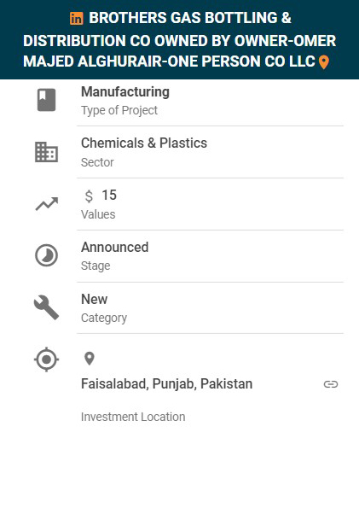Click the orange map pin in title
Image resolution: width=359 pixels, height=526 pixels.
click(324, 62)
